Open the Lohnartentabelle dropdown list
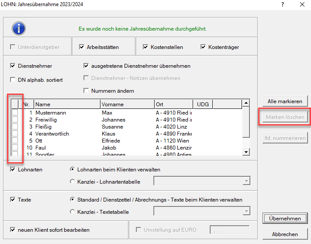The height and width of the screenshot is (244, 311). (246, 181)
